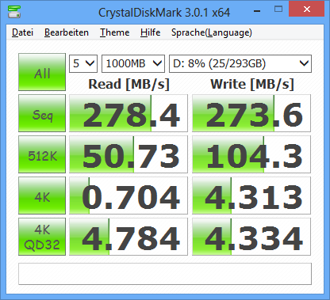330x300 pixels.
Task: Run the 4K random test
Action: click(42, 196)
